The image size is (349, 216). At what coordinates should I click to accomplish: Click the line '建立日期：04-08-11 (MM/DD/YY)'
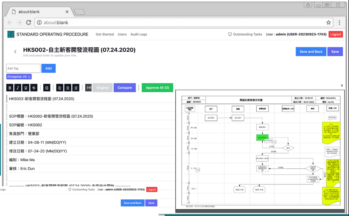38,142
